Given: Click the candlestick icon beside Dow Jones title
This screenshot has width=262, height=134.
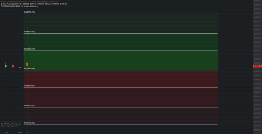Looking at the screenshot, I should [x=2, y=2].
